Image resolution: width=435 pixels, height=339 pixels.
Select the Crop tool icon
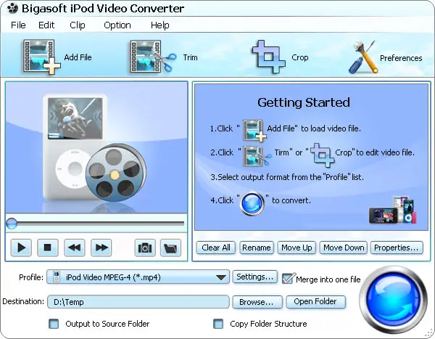268,57
